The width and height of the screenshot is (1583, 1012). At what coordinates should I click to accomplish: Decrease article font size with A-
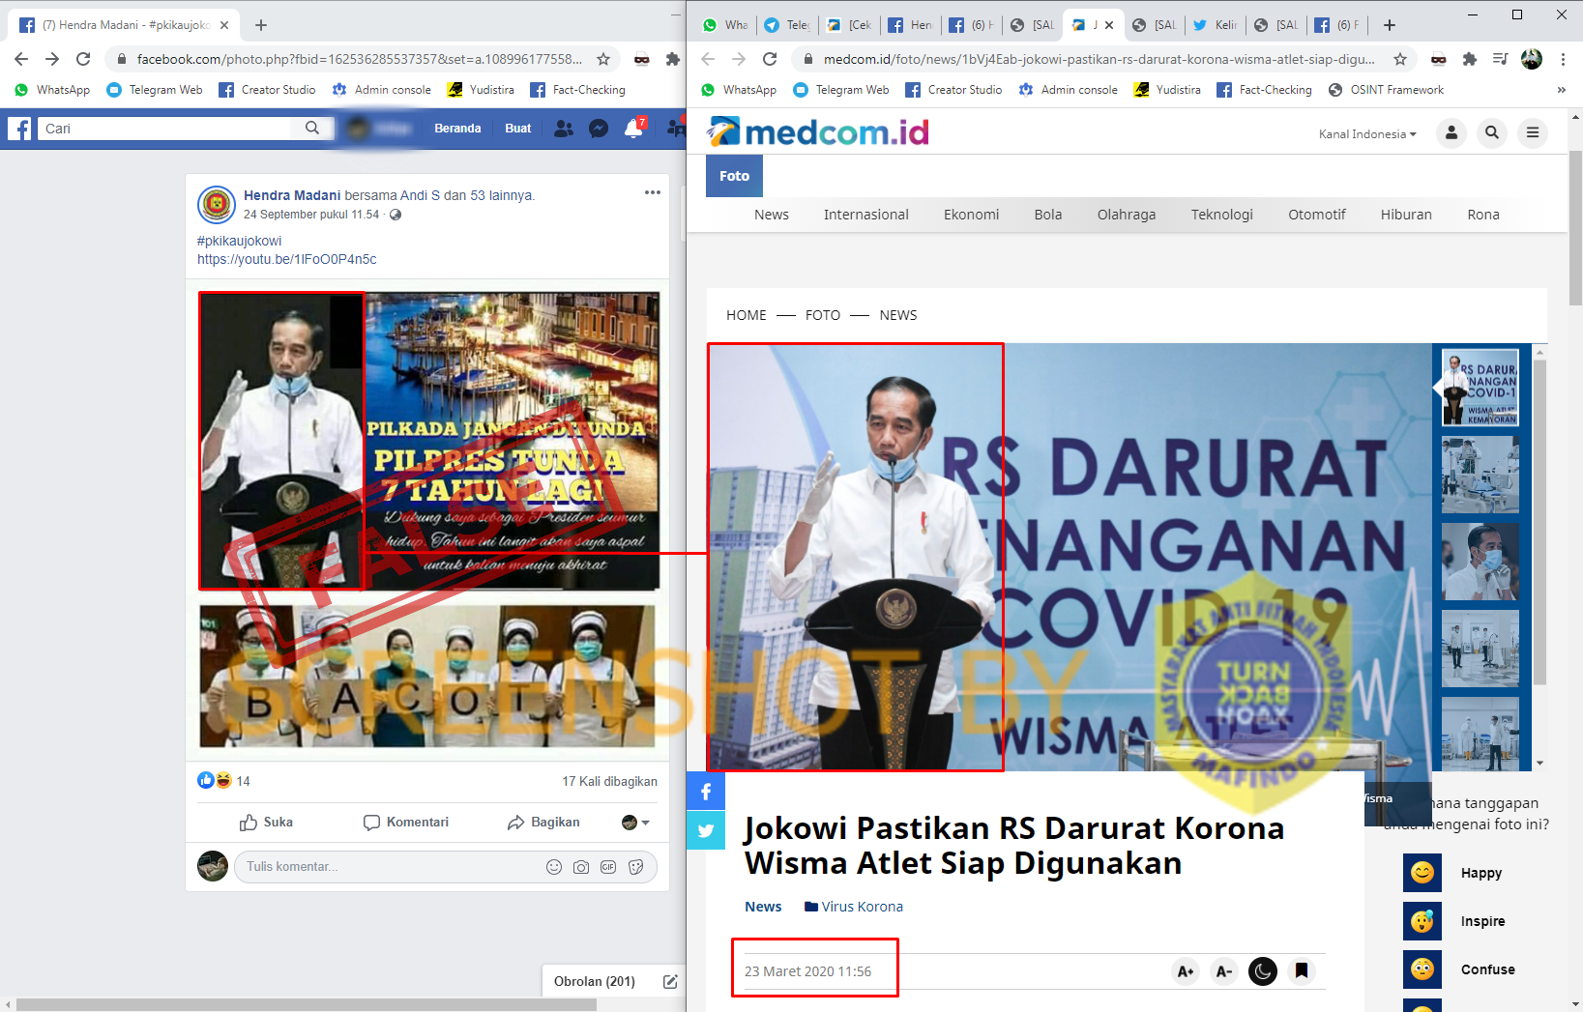1224,971
